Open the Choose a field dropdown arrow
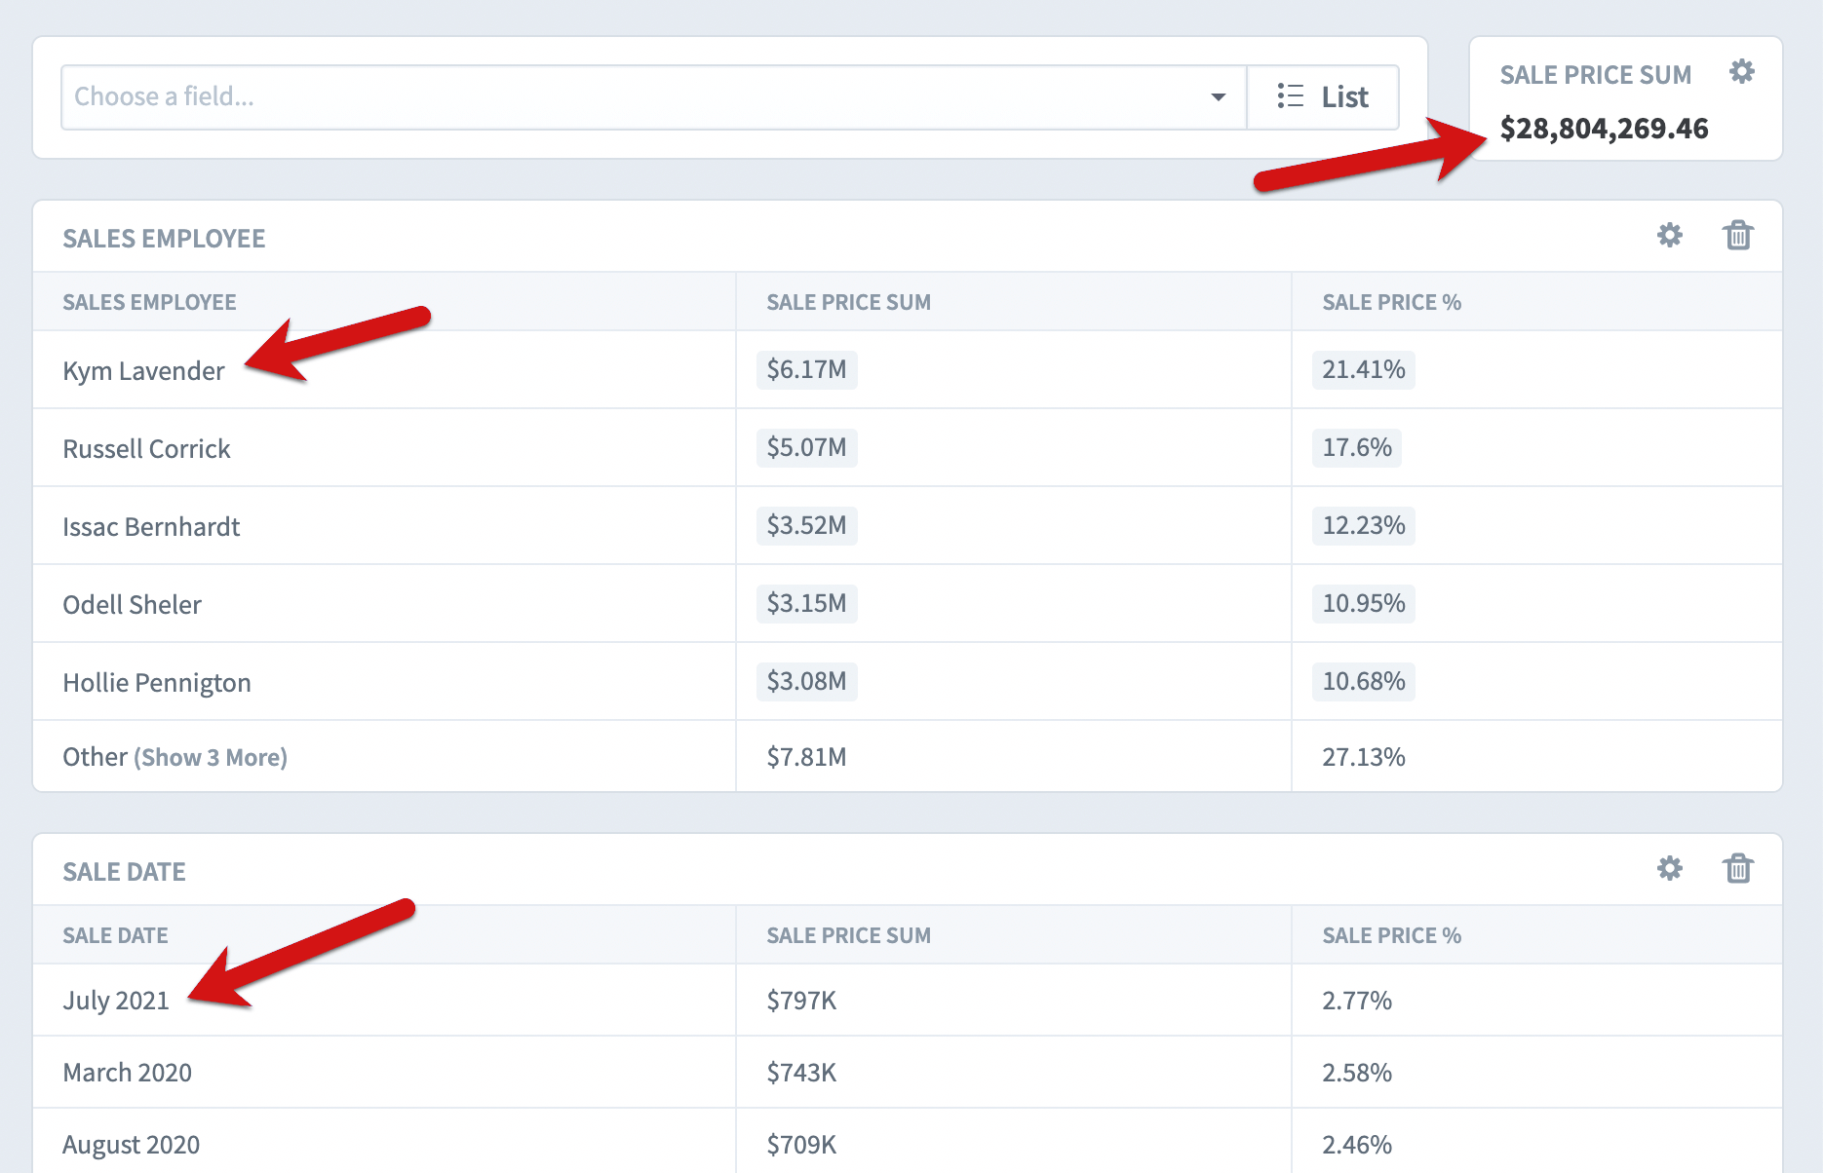 (x=1218, y=96)
